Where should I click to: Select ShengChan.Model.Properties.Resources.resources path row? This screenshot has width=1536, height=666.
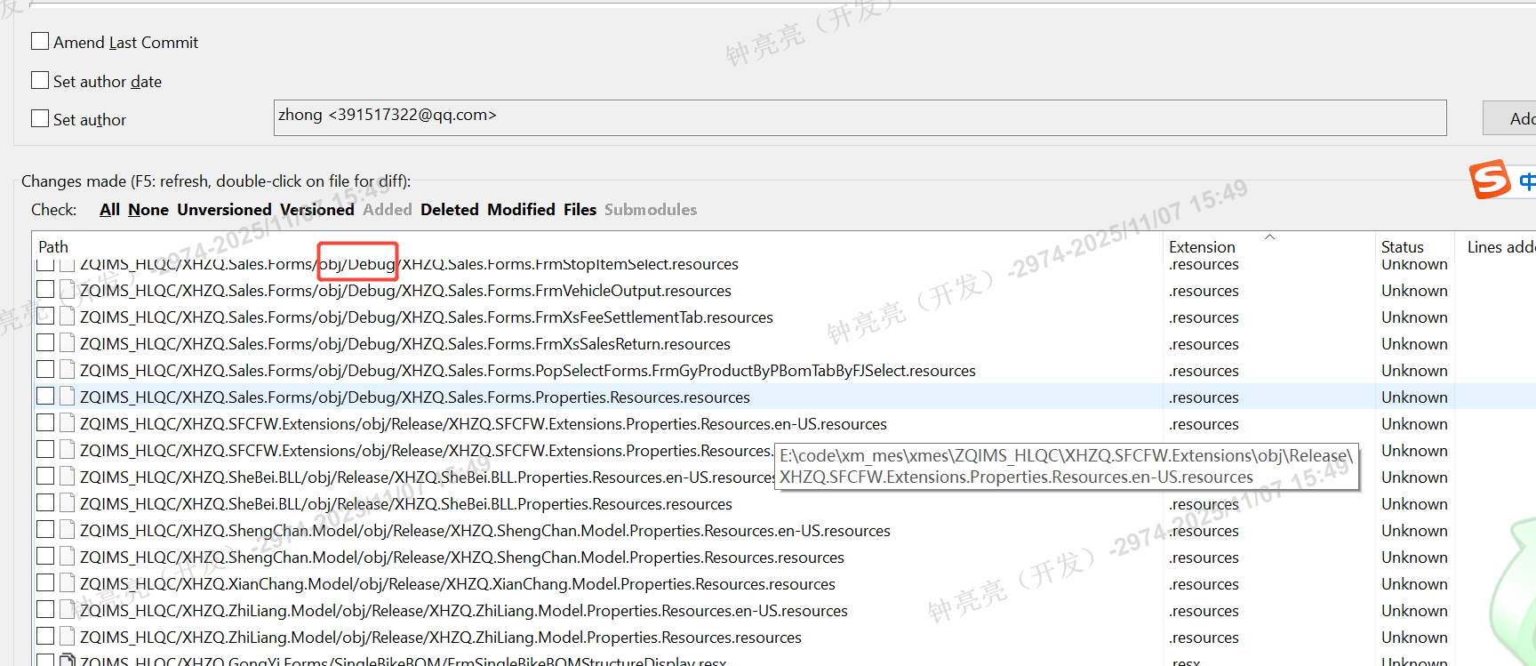462,558
